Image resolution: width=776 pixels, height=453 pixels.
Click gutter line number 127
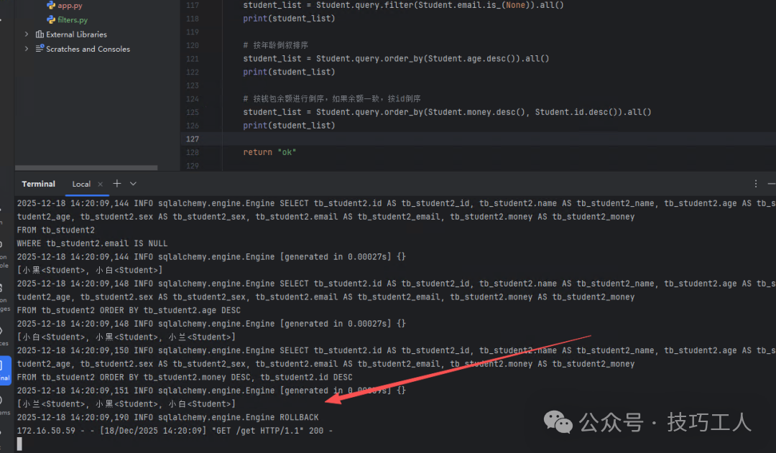click(x=193, y=139)
